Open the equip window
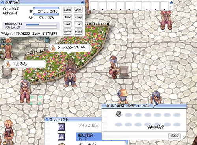 (x=78, y=17)
